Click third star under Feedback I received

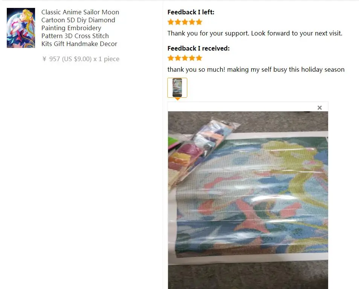coord(185,58)
